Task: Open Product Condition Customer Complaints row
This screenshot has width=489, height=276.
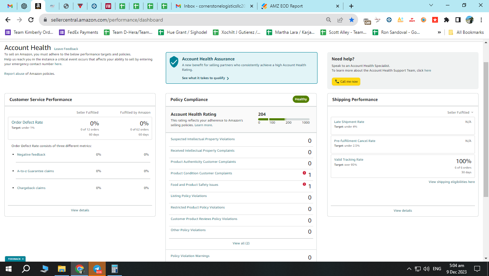Action: click(241, 175)
